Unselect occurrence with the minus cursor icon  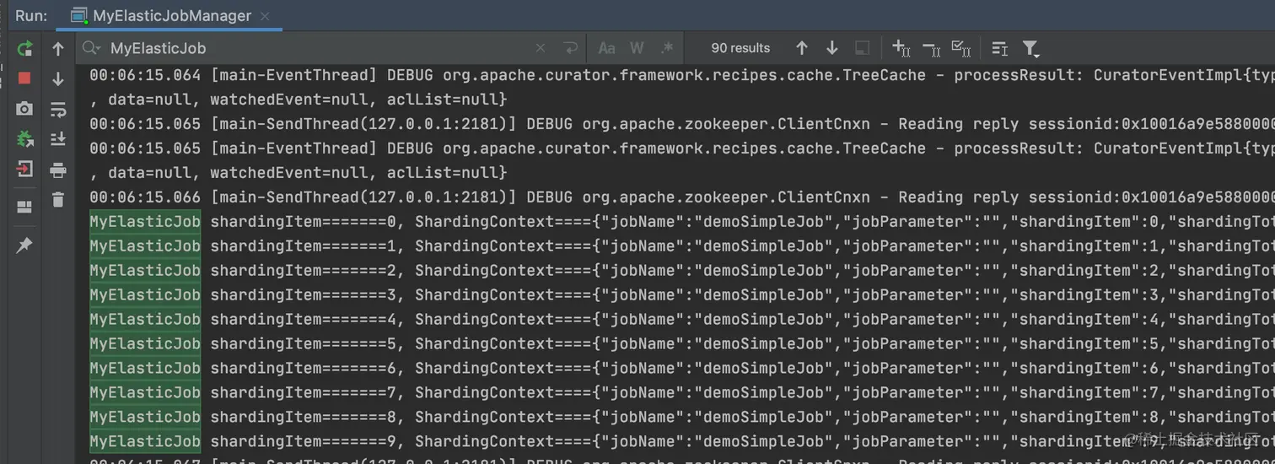coord(931,48)
